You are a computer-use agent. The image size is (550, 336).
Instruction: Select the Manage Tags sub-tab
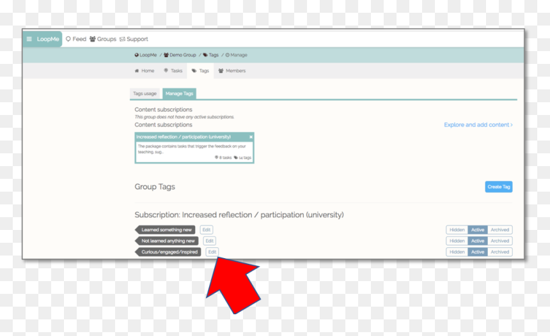point(179,93)
